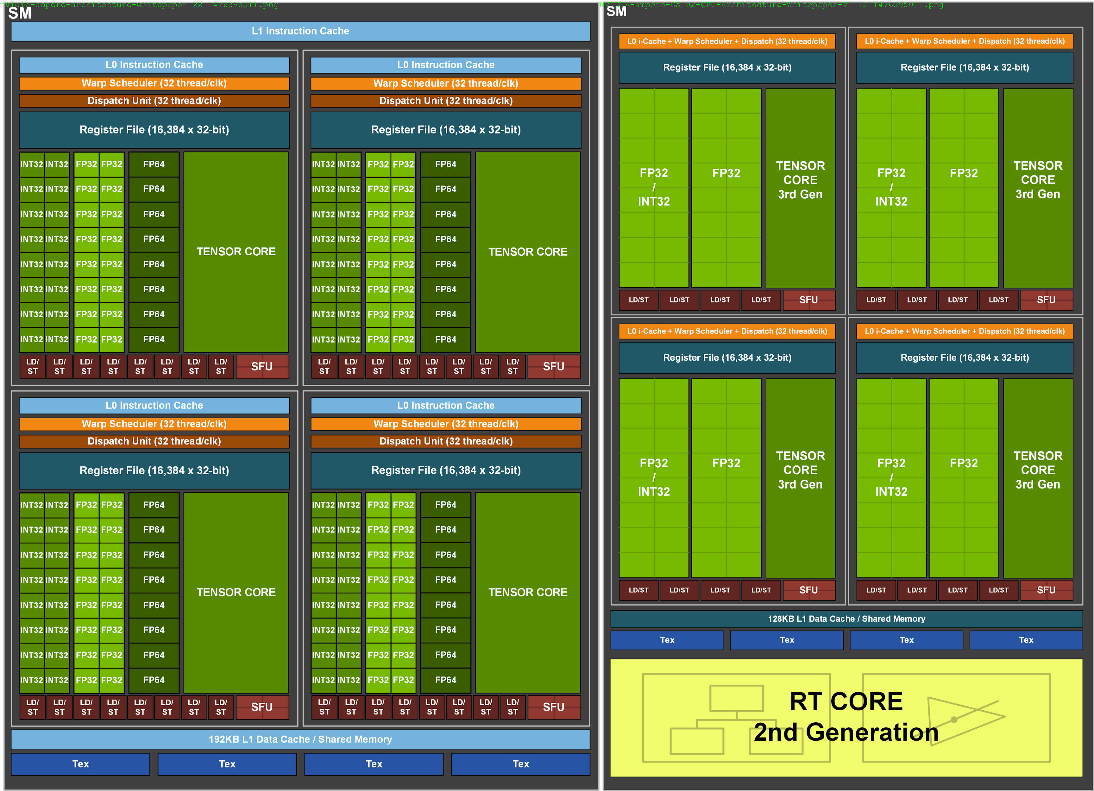Switch to the nvidia-ampere-architecture-whitepaper image tab
Screen dimensions: 1094x791
point(140,5)
